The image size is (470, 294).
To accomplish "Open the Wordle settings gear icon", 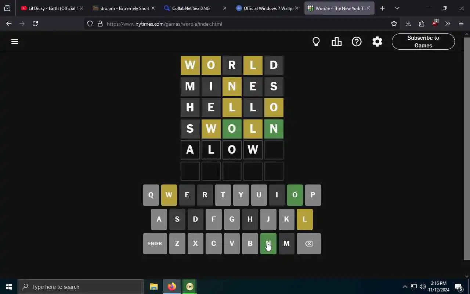I will (377, 42).
